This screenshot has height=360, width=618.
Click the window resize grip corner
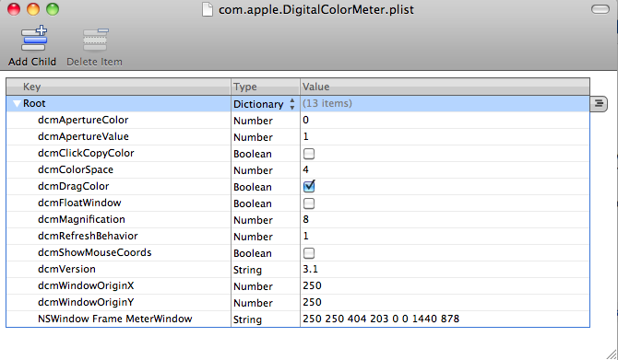pos(612,354)
